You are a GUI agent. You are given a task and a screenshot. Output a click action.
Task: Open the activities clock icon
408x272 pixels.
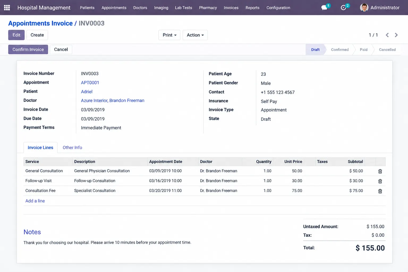pos(343,8)
